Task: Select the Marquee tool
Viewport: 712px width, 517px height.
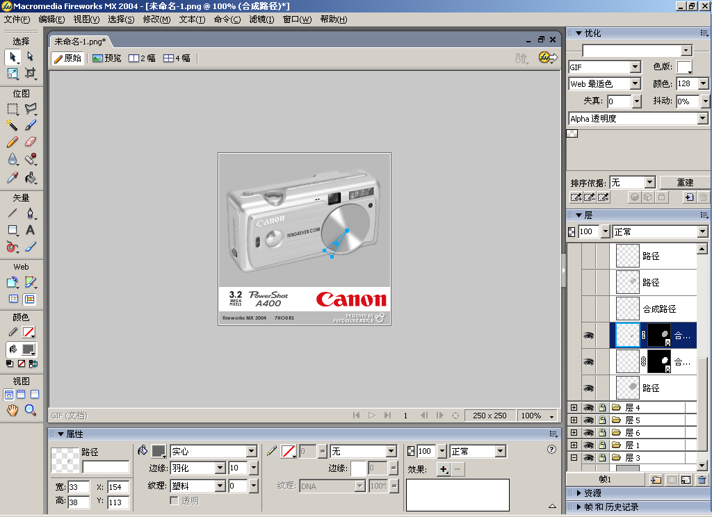Action: (13, 109)
